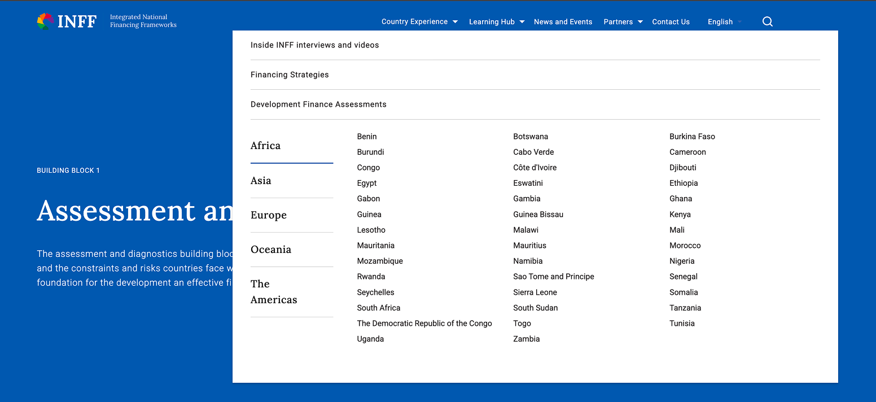Open Mauritius country link
This screenshot has width=876, height=402.
[529, 246]
